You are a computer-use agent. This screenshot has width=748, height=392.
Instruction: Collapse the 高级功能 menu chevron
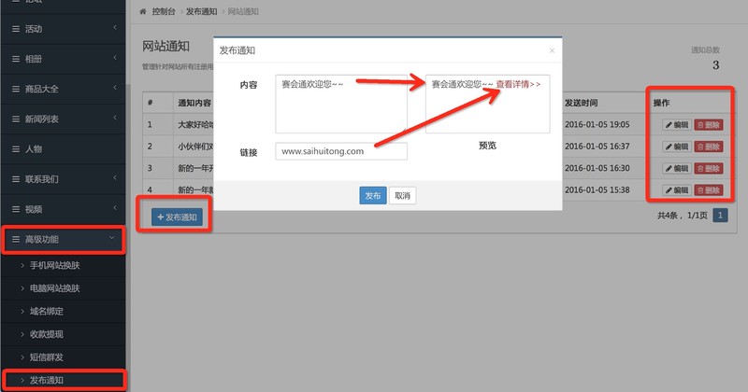(112, 238)
